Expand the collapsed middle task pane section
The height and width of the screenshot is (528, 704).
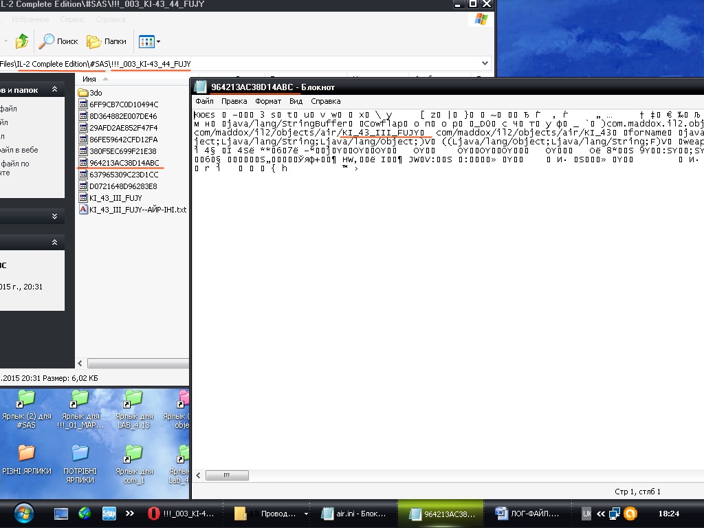tap(55, 217)
